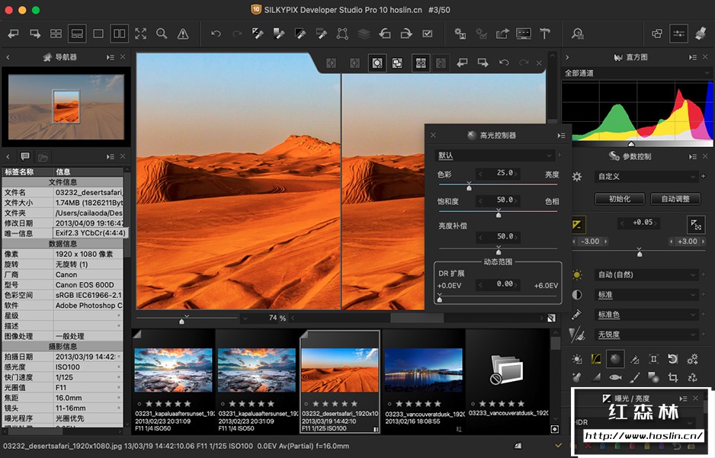Open the 全部通道 histogram channel dropdown
Image resolution: width=715 pixels, height=458 pixels.
636,73
